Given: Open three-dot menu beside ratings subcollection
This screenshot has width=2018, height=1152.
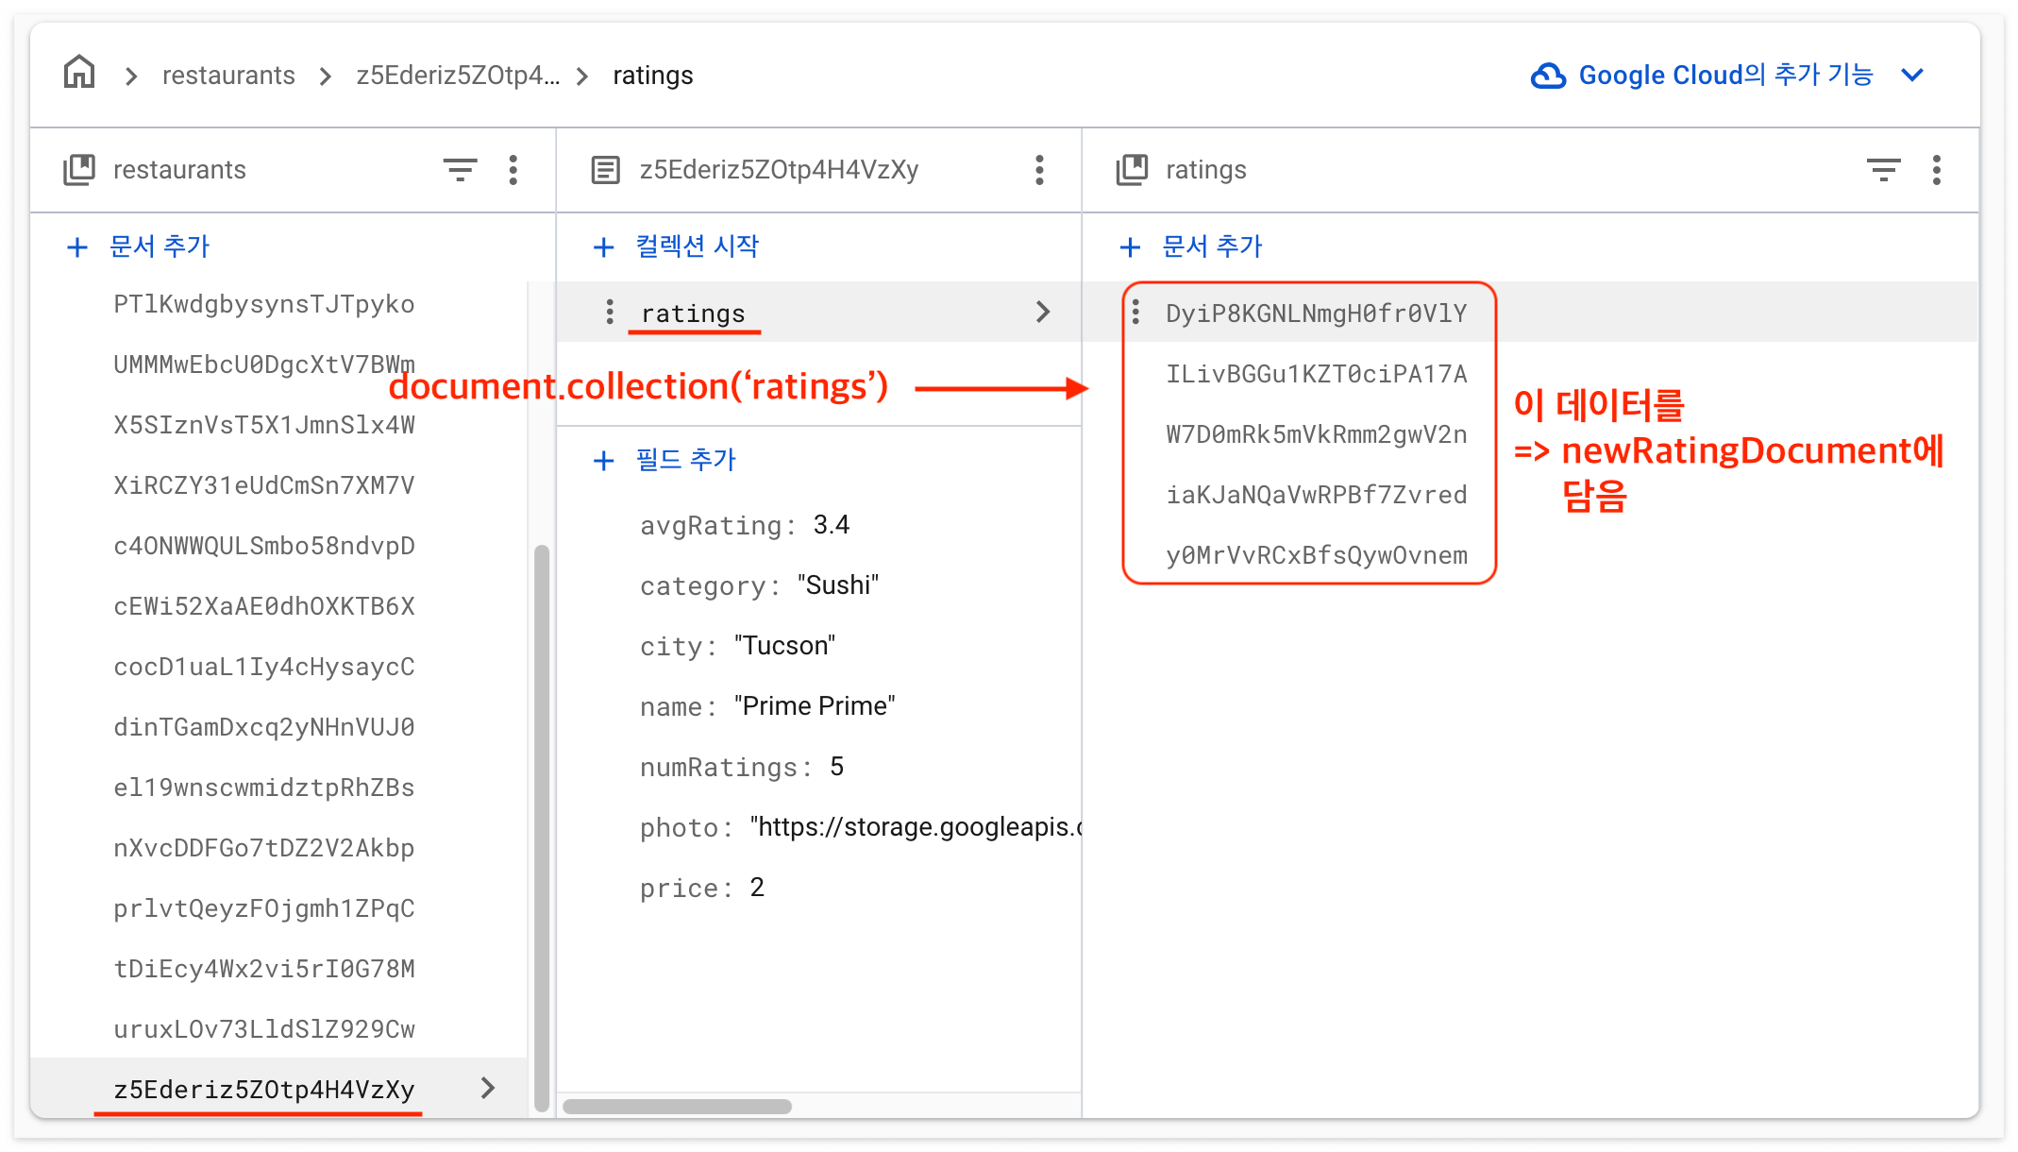Looking at the screenshot, I should 610,312.
